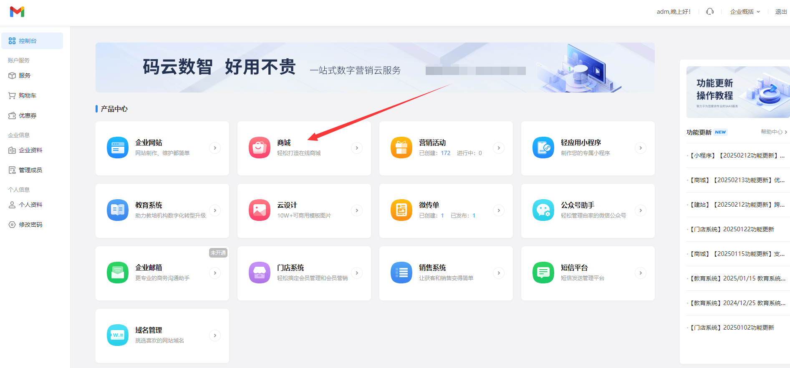
Task: Expand the 企业概括 dropdown in header
Action: point(745,12)
